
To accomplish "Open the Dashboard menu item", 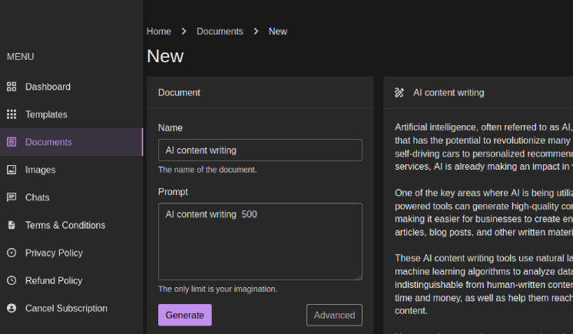I will [71, 87].
